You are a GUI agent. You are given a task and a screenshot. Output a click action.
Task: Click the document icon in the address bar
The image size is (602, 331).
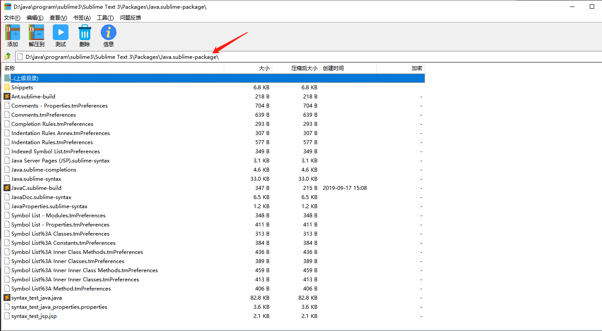20,57
